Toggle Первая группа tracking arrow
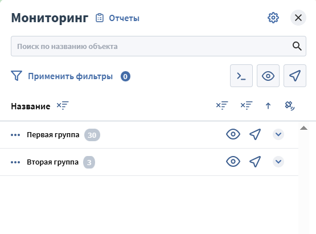Screen dimensions: 316x234 pos(255,134)
